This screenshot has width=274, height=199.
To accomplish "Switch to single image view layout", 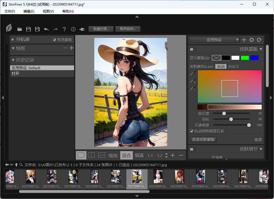I will [x=81, y=155].
